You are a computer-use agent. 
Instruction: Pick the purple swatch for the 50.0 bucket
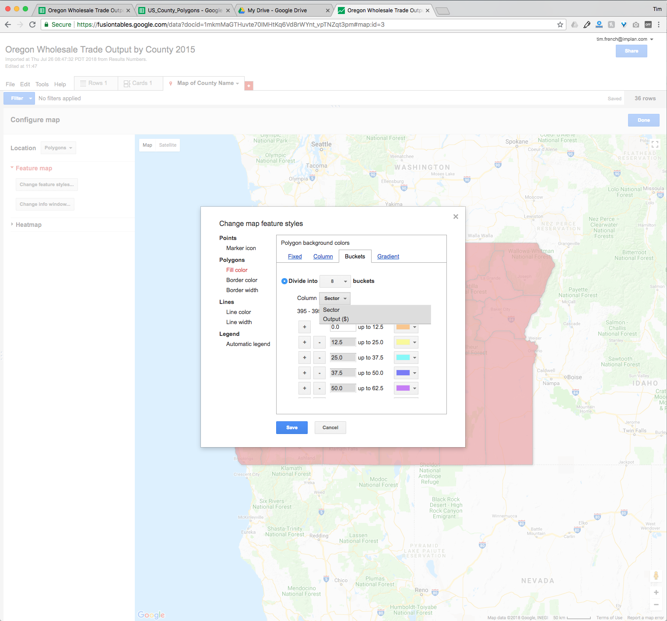[403, 388]
